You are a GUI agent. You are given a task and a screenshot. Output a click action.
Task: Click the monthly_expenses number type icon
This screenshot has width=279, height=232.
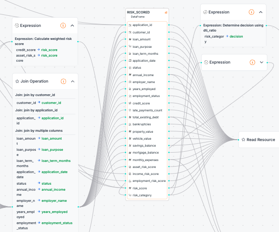pyautogui.click(x=130, y=160)
